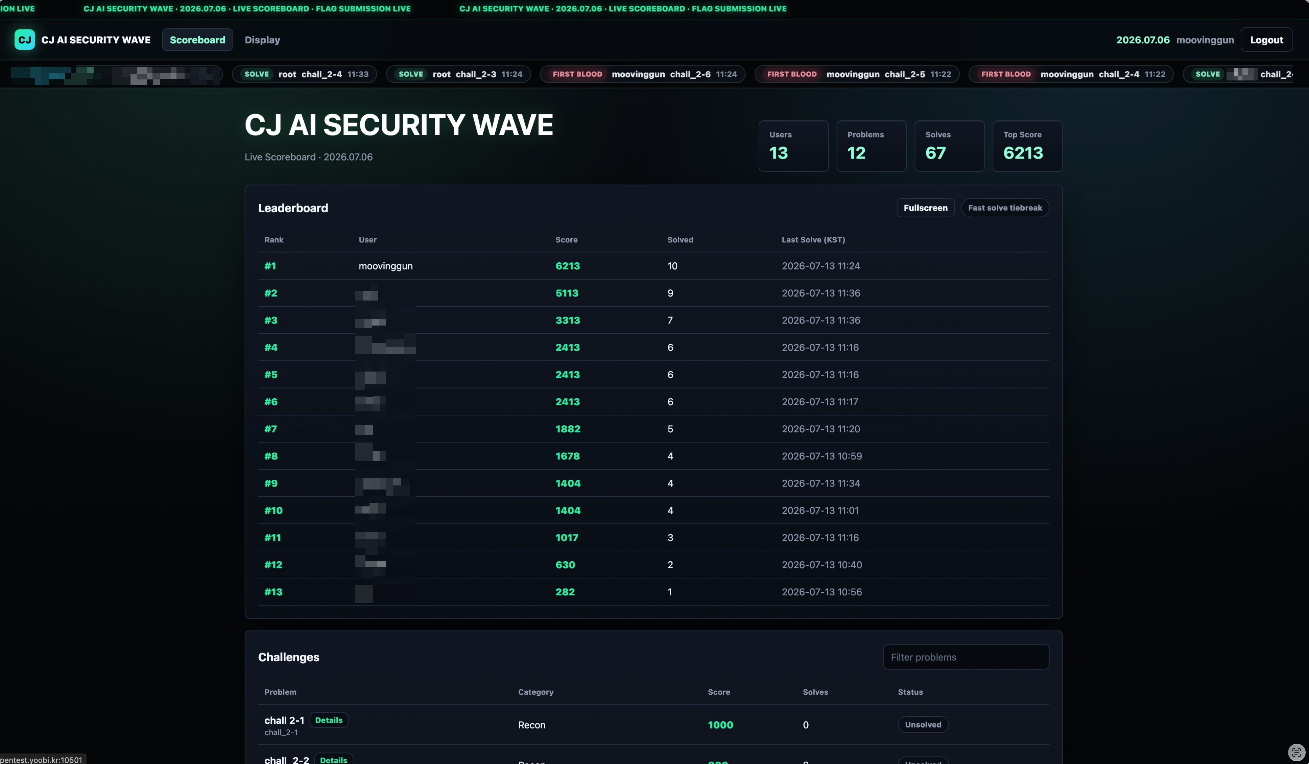Viewport: 1309px width, 764px height.
Task: Click the User column header in Leaderboard
Action: (368, 239)
